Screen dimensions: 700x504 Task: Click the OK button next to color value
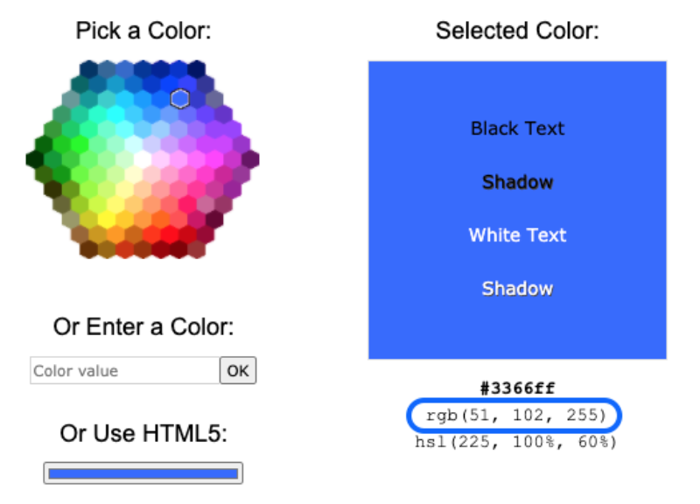click(238, 370)
